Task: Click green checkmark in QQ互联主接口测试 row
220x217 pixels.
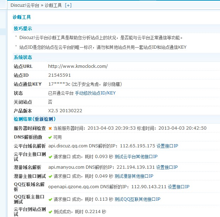Action: coord(50,199)
